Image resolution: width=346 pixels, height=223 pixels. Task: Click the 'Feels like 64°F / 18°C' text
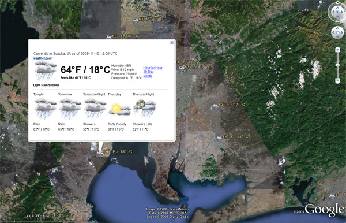pyautogui.click(x=76, y=78)
